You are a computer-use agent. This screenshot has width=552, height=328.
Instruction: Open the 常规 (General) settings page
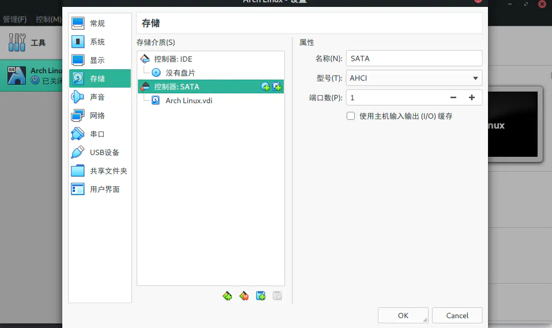click(100, 23)
